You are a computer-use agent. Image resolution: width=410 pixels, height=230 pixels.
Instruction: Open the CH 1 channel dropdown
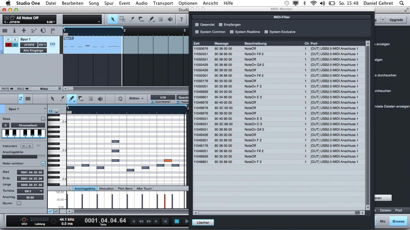click(42, 45)
